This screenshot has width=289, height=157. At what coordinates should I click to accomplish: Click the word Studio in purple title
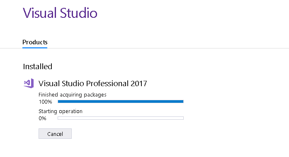(79, 13)
